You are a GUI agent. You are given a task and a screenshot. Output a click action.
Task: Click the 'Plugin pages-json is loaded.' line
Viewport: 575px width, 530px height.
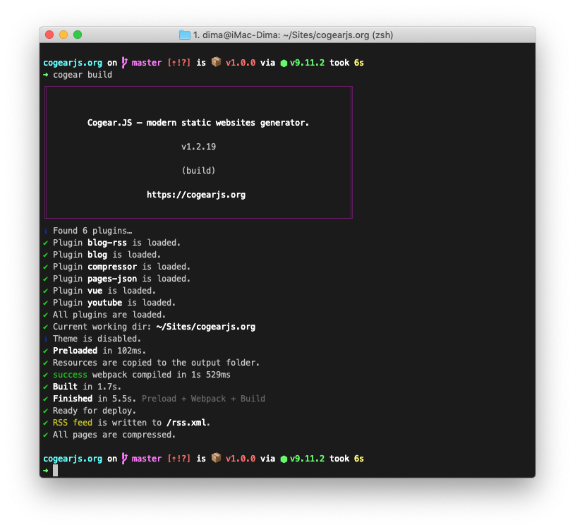point(121,279)
